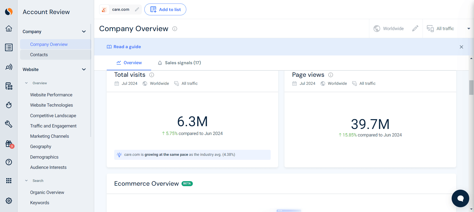Click the info icon beside Company Overview
Image resolution: width=474 pixels, height=212 pixels.
175,29
